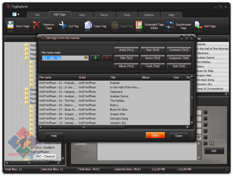Open the Extended Tags Editor icon
Image resolution: width=233 pixels, height=176 pixels.
[139, 26]
